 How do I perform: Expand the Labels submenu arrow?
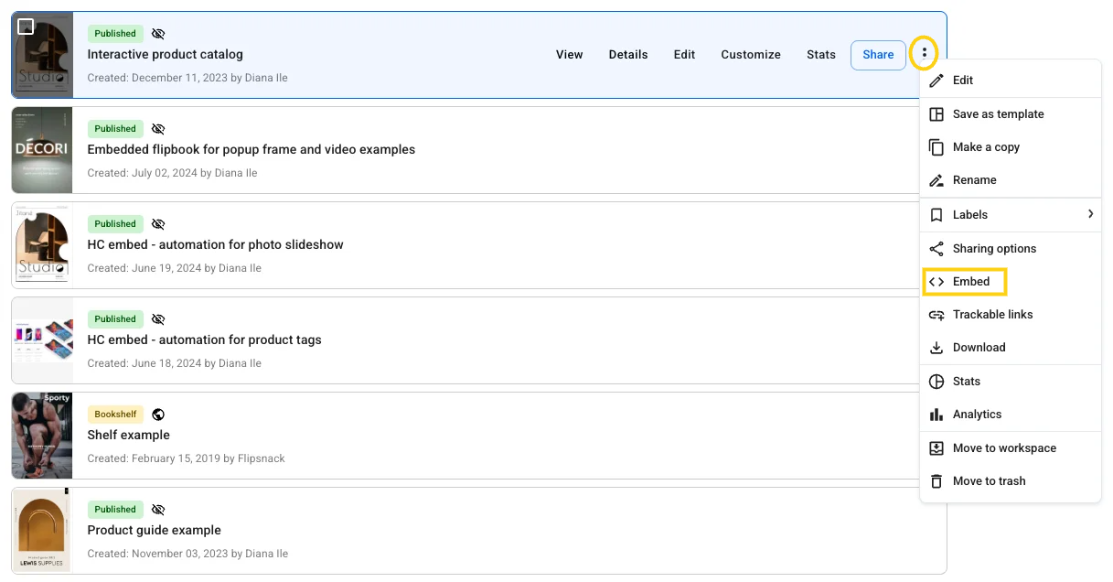1090,214
